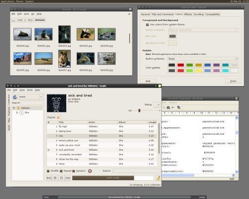The width and height of the screenshot is (249, 199).
Task: Pause playback in Exaile
Action: [55, 178]
